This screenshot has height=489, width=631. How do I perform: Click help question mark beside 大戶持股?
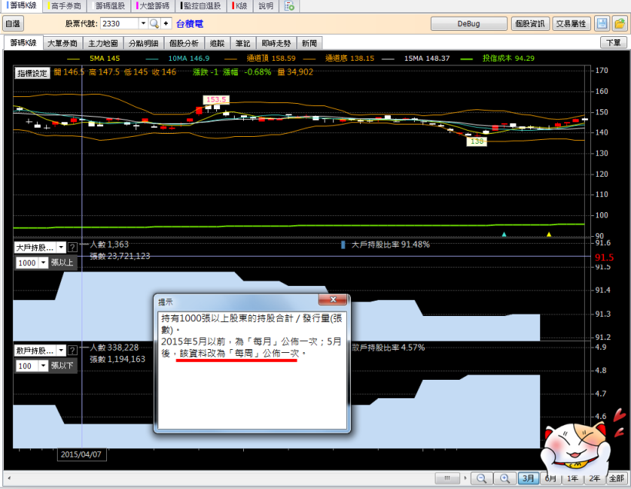pyautogui.click(x=72, y=248)
